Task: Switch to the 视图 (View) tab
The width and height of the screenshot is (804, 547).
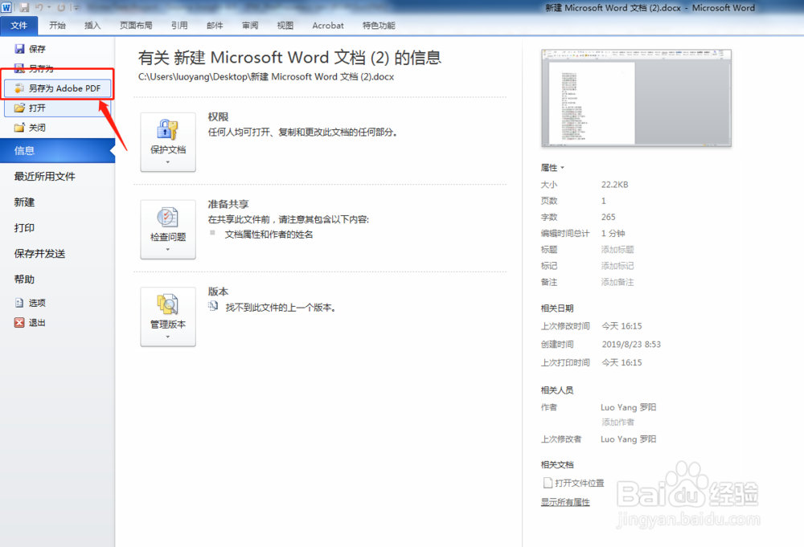Action: [285, 26]
